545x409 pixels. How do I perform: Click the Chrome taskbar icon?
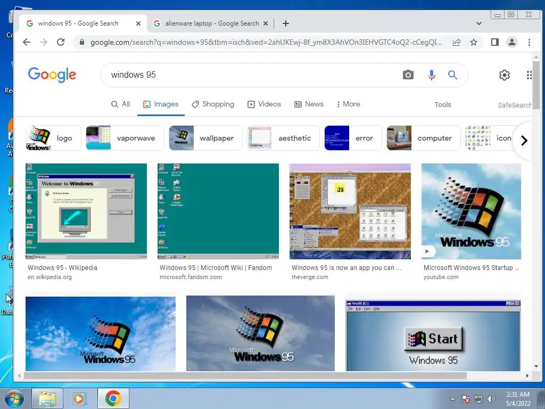pos(113,398)
